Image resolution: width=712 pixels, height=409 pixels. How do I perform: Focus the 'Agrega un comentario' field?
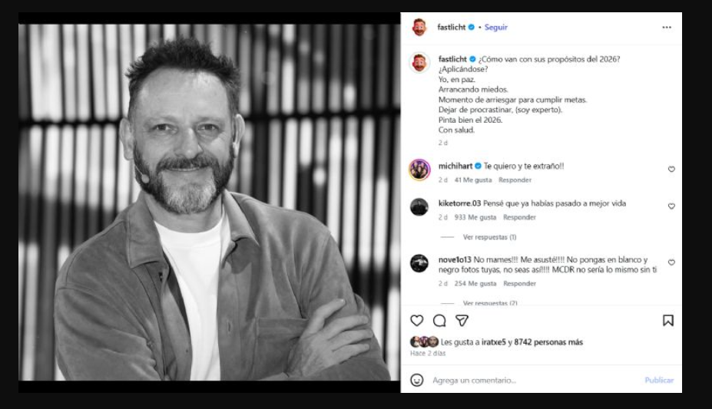pos(530,380)
